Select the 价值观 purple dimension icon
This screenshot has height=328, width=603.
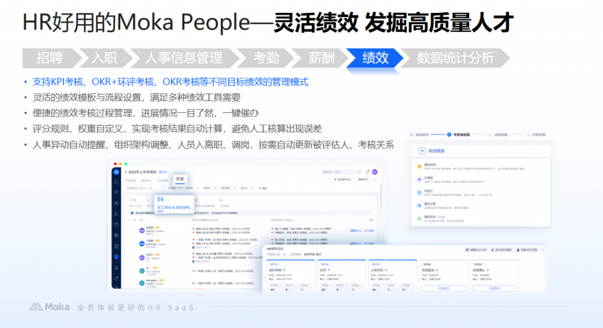pyautogui.click(x=419, y=179)
